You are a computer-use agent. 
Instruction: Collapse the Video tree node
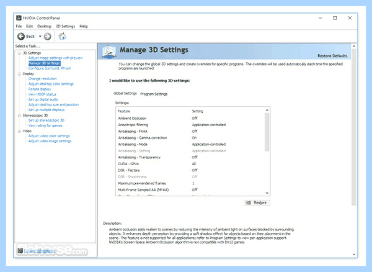[19, 131]
